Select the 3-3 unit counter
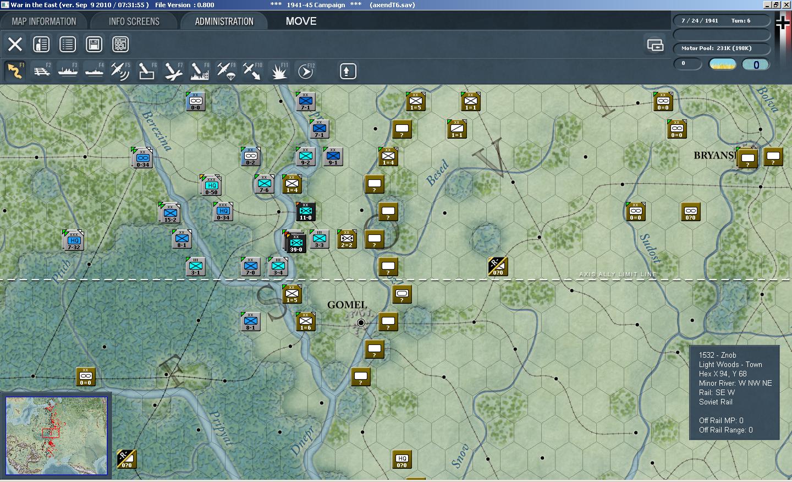 click(319, 239)
